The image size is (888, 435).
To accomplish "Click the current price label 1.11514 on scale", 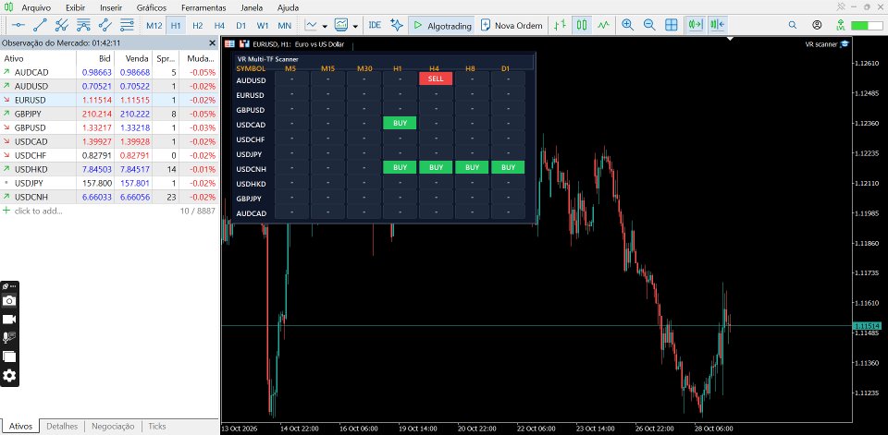I will 866,326.
